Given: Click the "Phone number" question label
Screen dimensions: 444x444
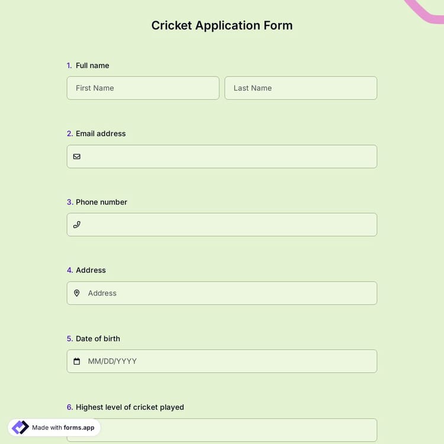Looking at the screenshot, I should (x=101, y=202).
